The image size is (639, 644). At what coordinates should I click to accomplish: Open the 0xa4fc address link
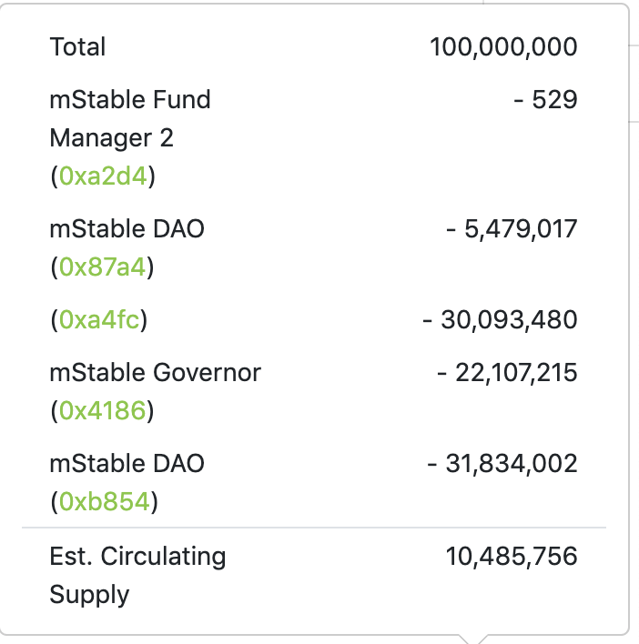click(x=99, y=319)
